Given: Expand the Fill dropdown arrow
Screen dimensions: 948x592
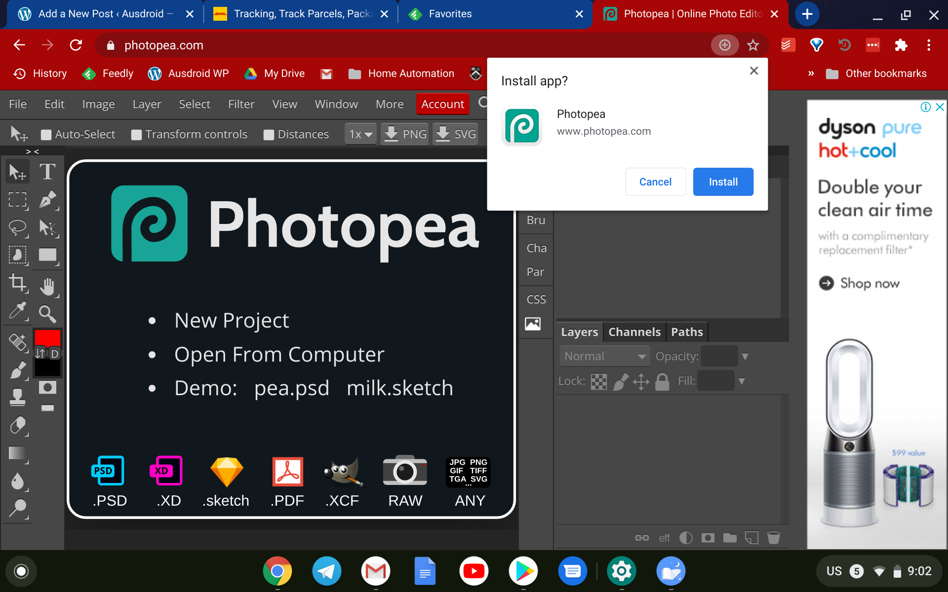Looking at the screenshot, I should [741, 381].
